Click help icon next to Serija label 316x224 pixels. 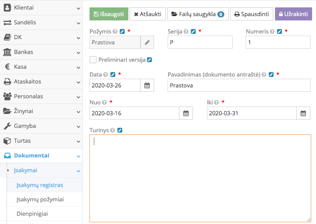pyautogui.click(x=186, y=32)
